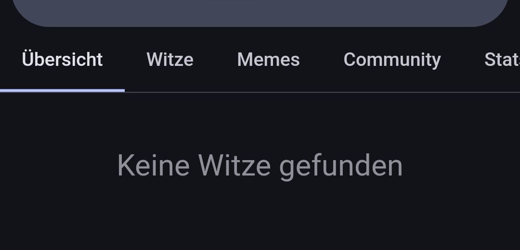The image size is (520, 250).
Task: Show jokes via the Witze tab label
Action: (170, 60)
